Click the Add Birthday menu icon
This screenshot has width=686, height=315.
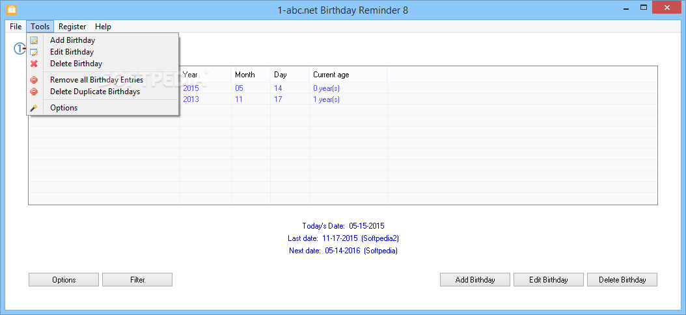tap(34, 40)
